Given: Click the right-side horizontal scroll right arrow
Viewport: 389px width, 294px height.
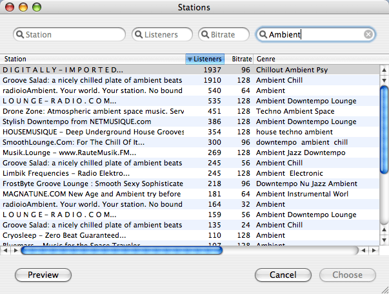Looking at the screenshot, I should coord(374,250).
